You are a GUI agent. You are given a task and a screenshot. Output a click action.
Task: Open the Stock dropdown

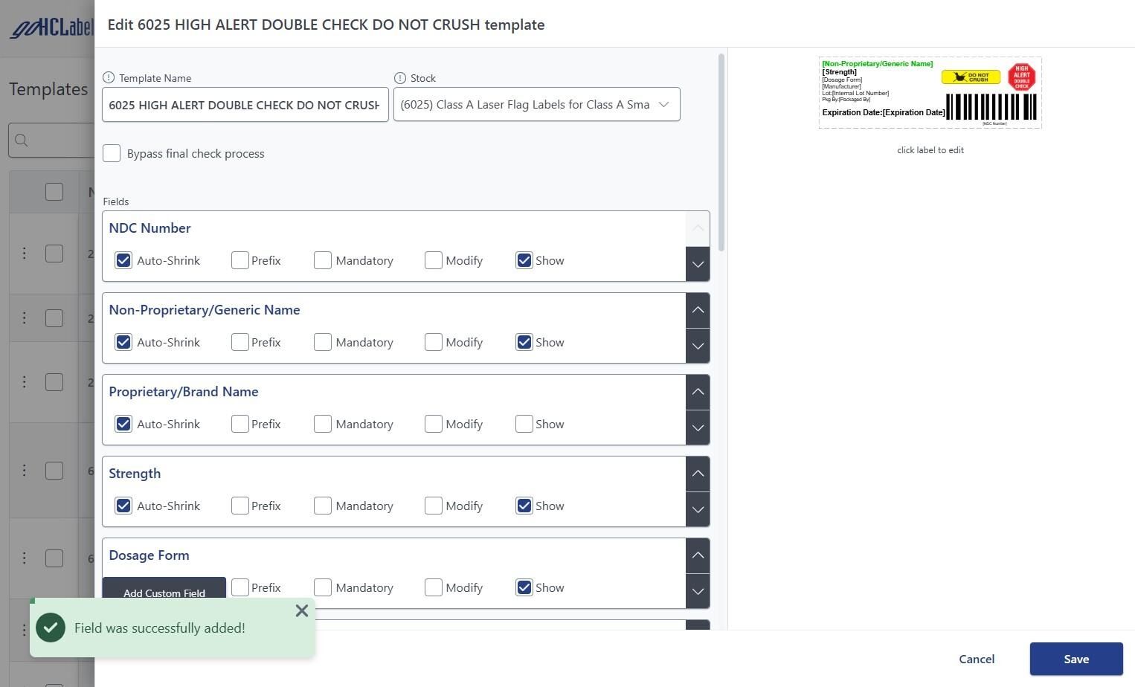pyautogui.click(x=536, y=105)
